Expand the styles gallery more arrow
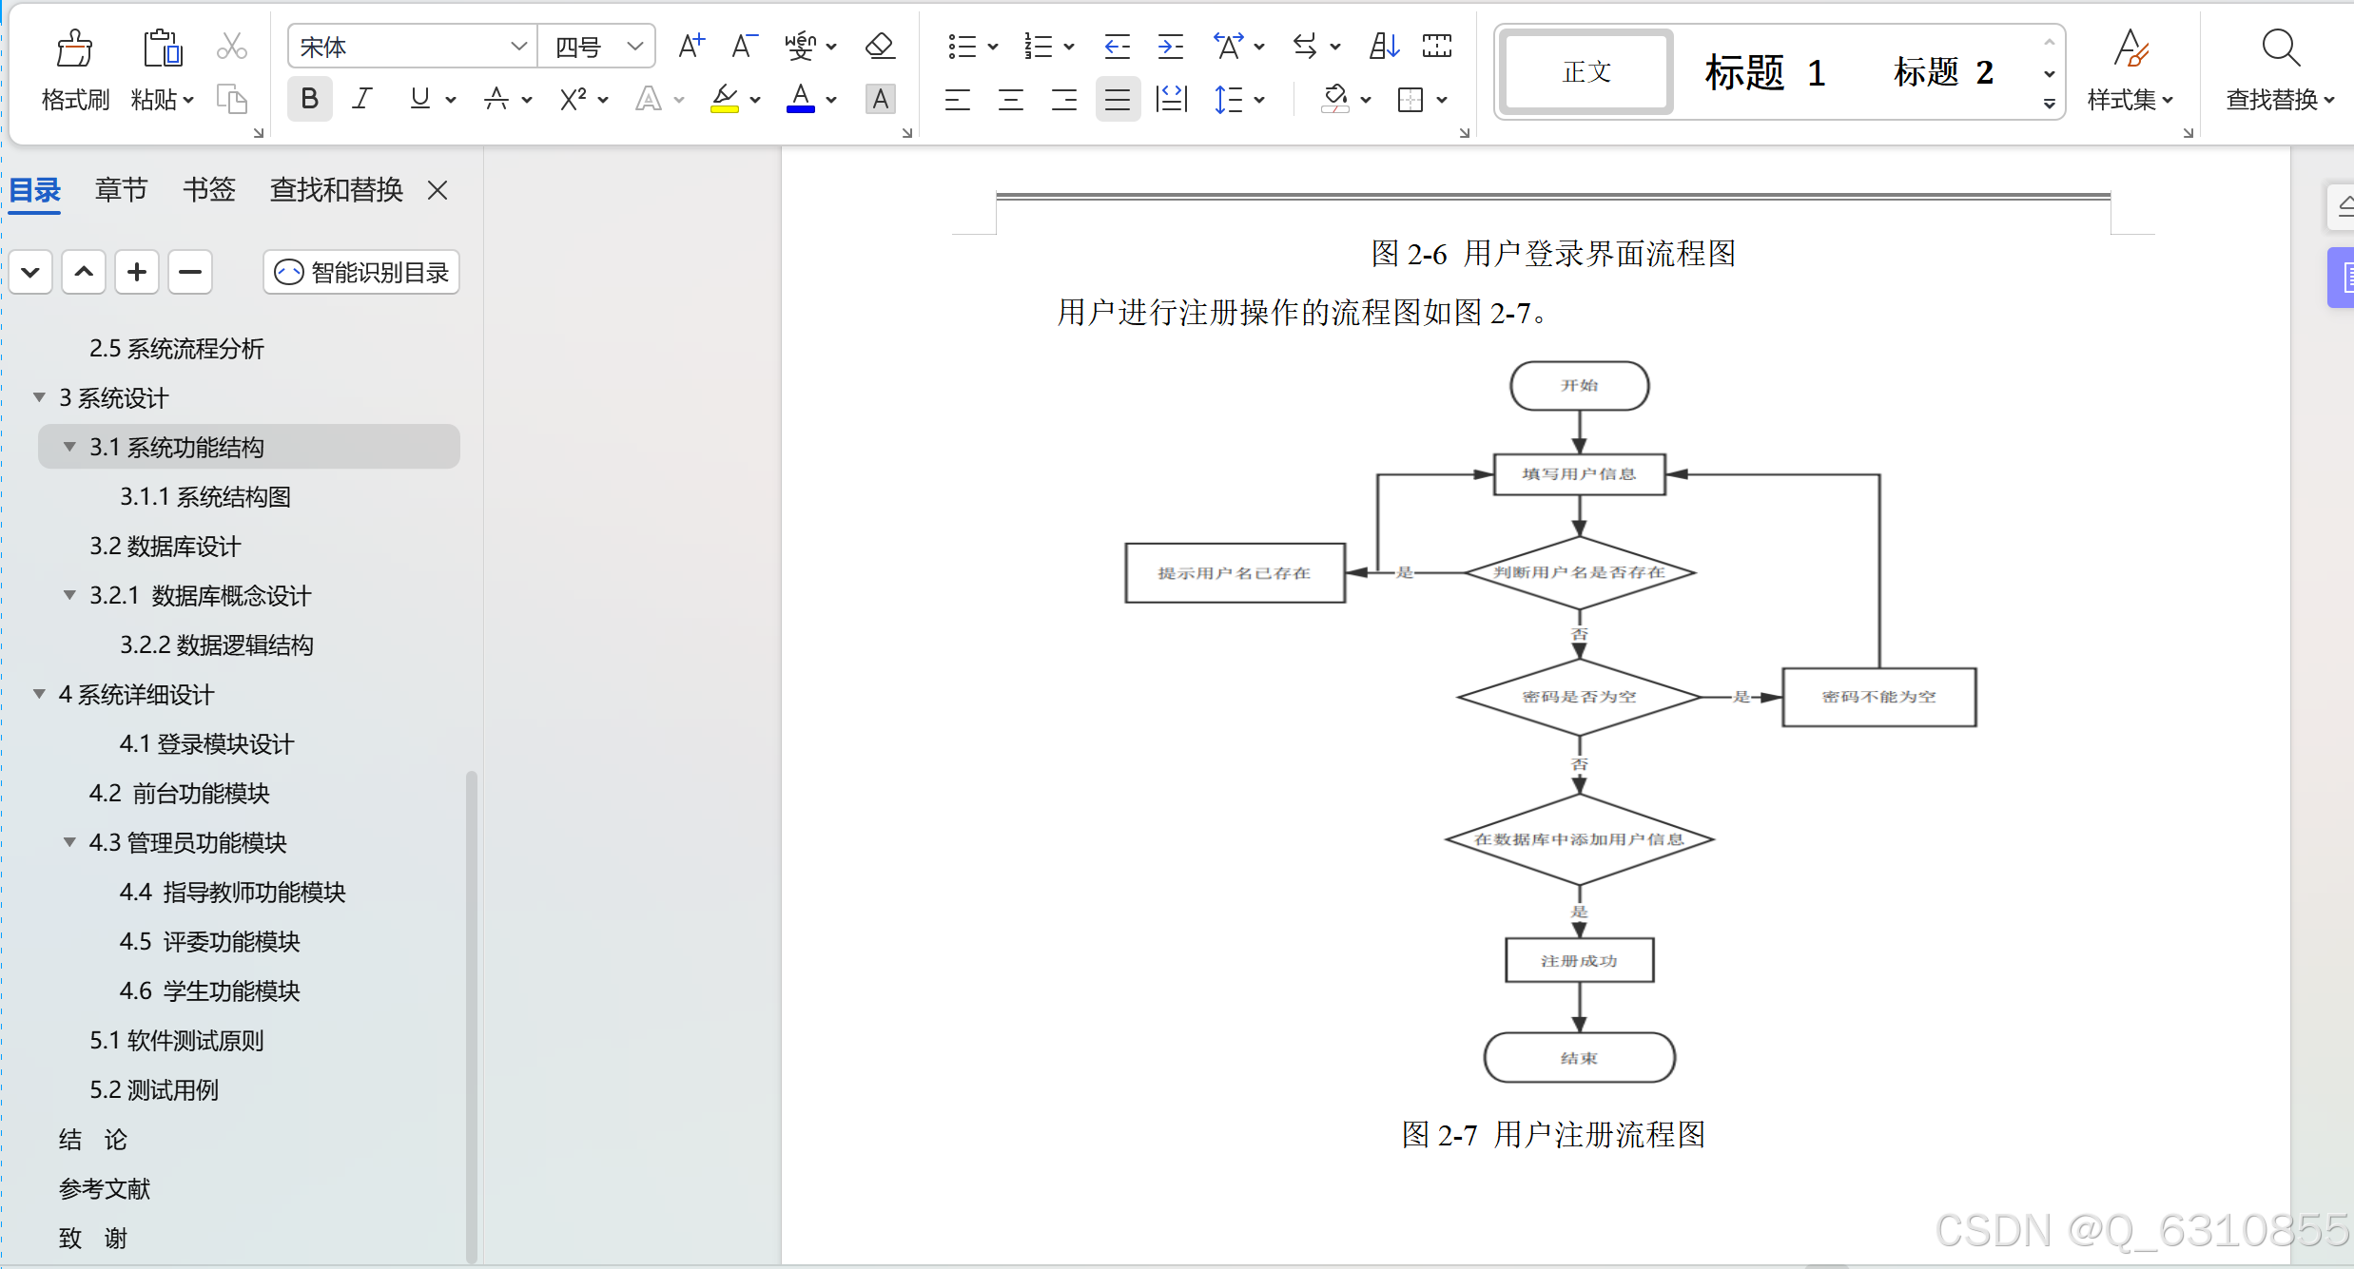 [2049, 104]
